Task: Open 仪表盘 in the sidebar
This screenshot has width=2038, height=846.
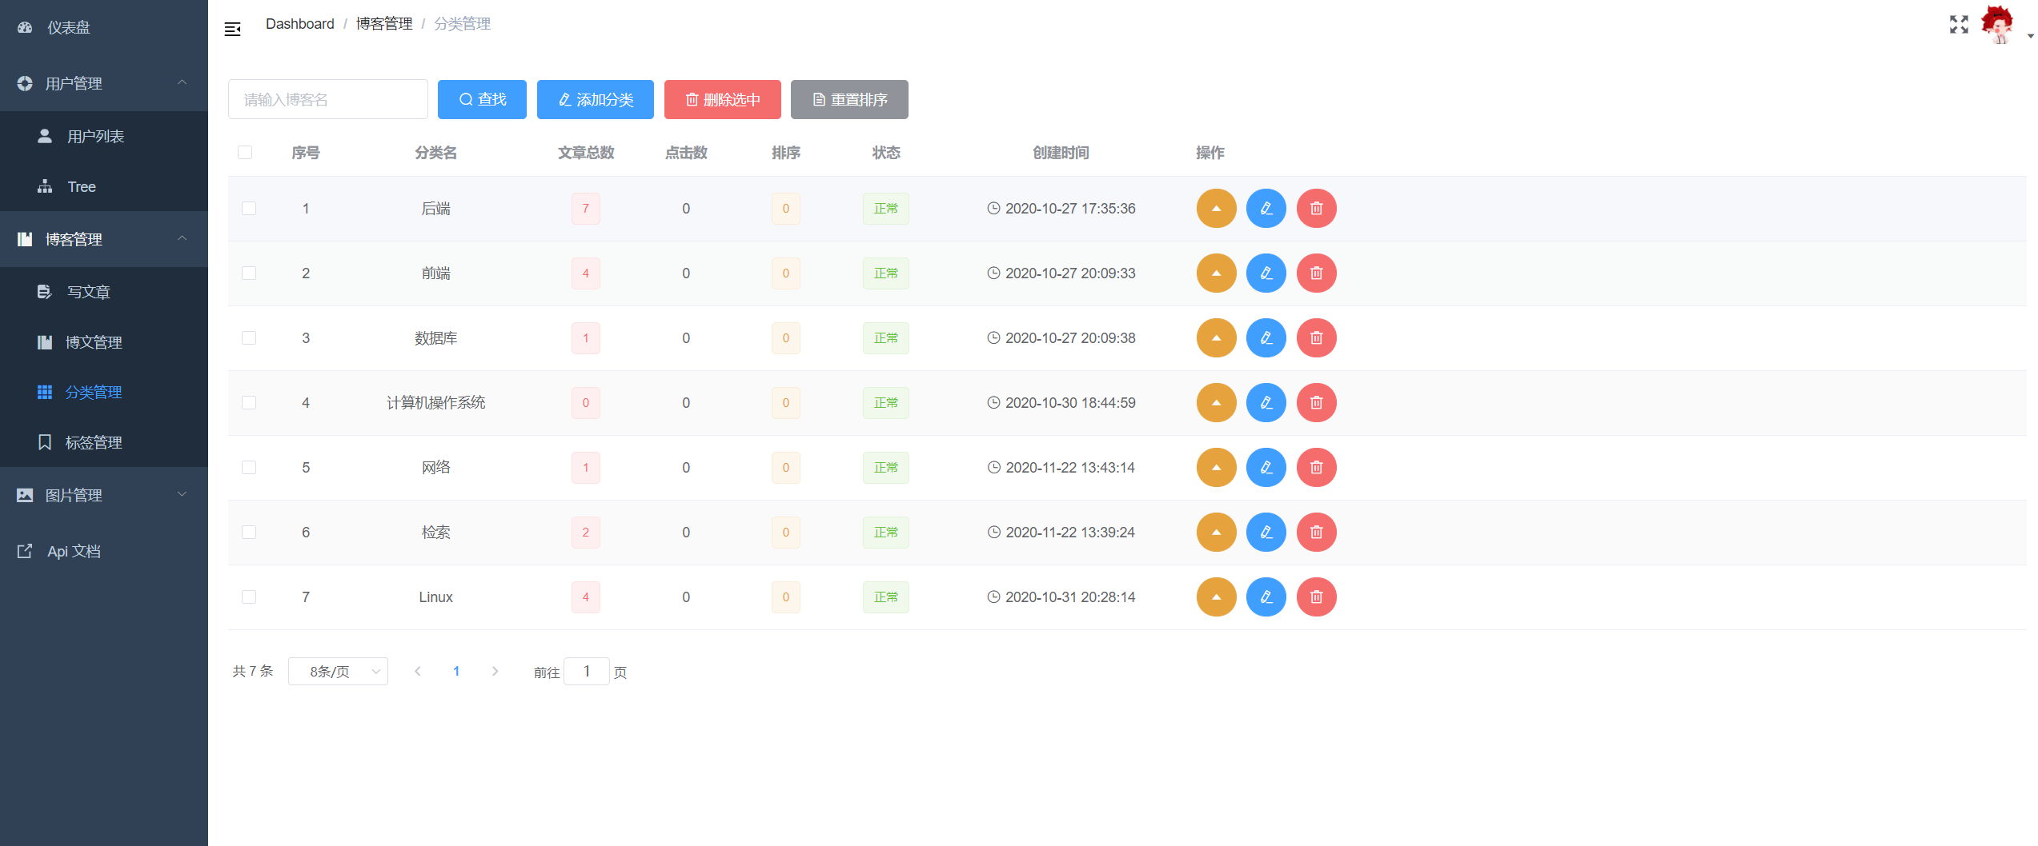Action: coord(104,28)
